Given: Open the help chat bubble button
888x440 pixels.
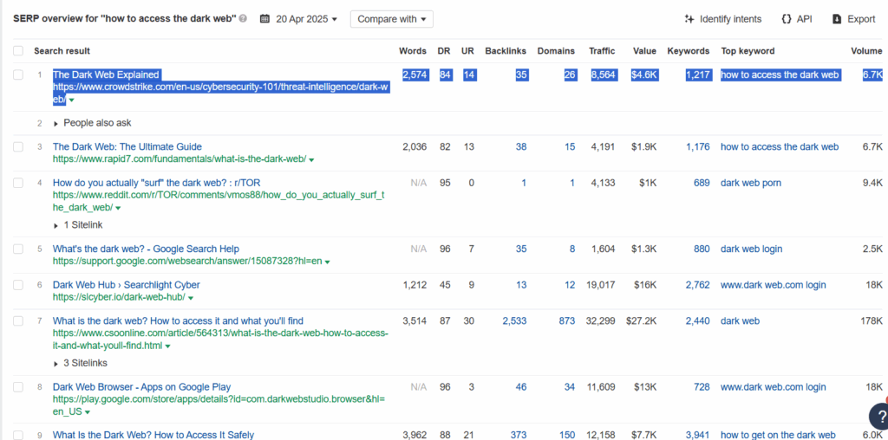Looking at the screenshot, I should coord(879,417).
